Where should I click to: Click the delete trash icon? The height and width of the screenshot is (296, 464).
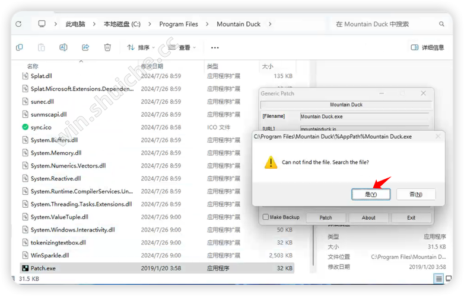click(x=107, y=47)
